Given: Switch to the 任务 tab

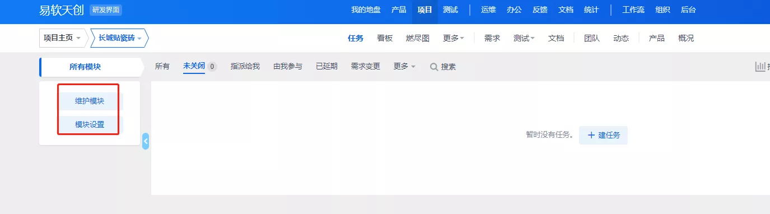Looking at the screenshot, I should pos(356,38).
